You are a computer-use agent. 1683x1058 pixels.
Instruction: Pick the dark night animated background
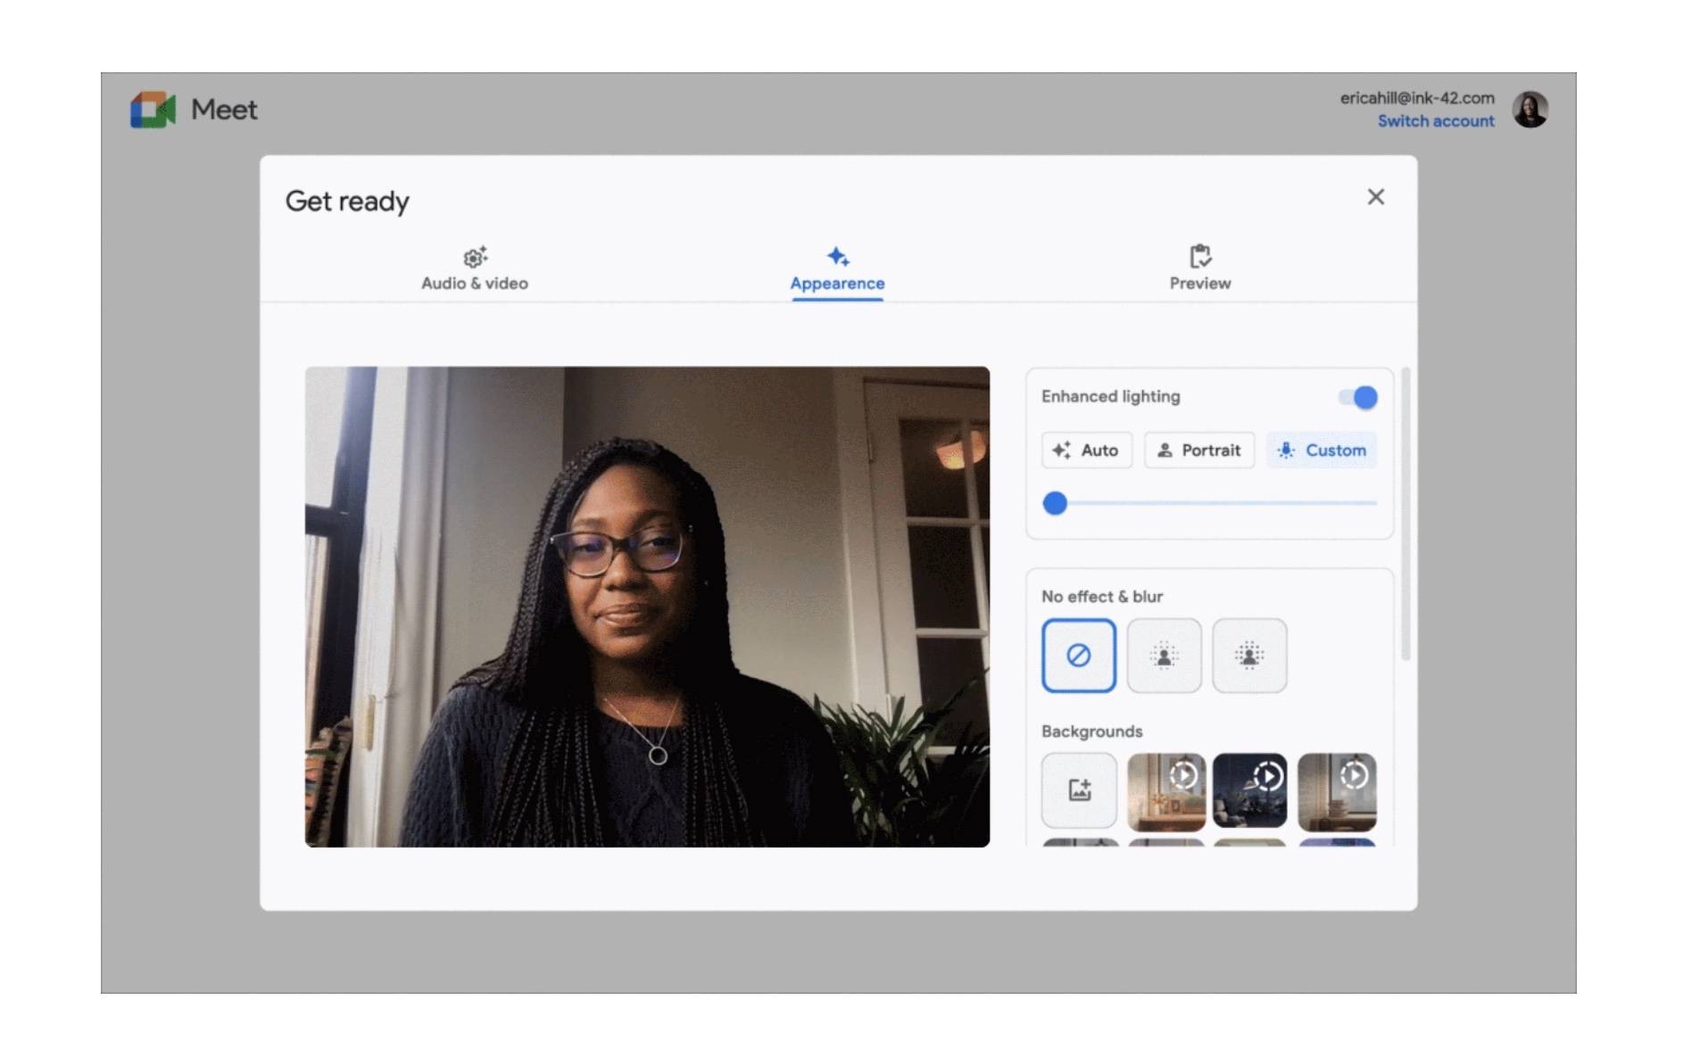1249,790
